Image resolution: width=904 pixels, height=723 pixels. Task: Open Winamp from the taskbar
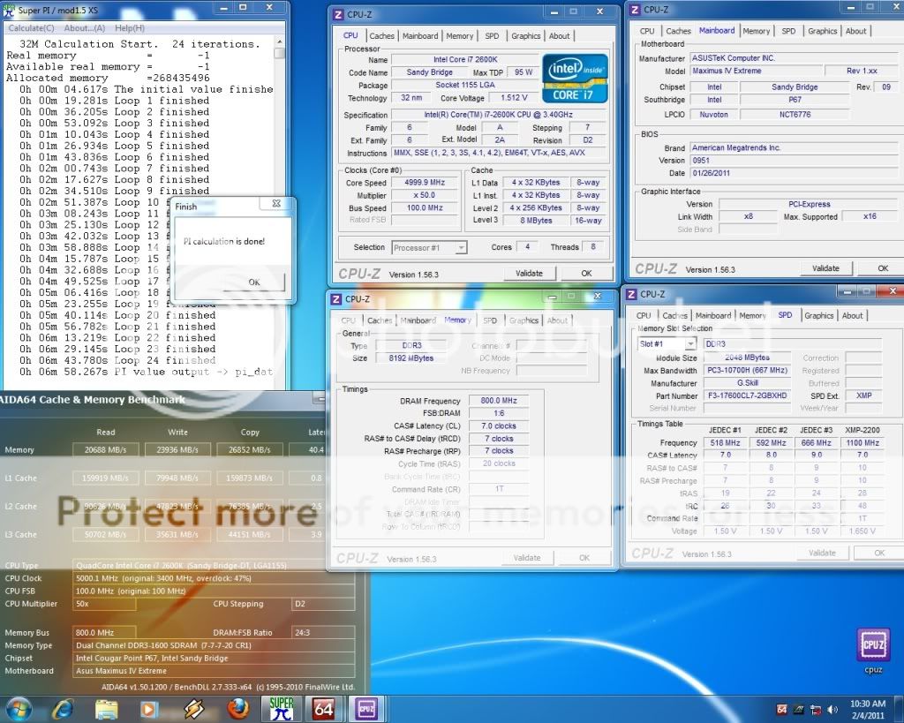193,709
